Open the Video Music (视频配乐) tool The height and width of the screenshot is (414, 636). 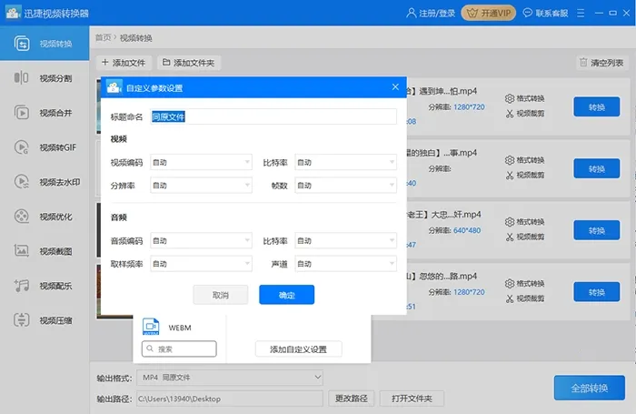22,286
